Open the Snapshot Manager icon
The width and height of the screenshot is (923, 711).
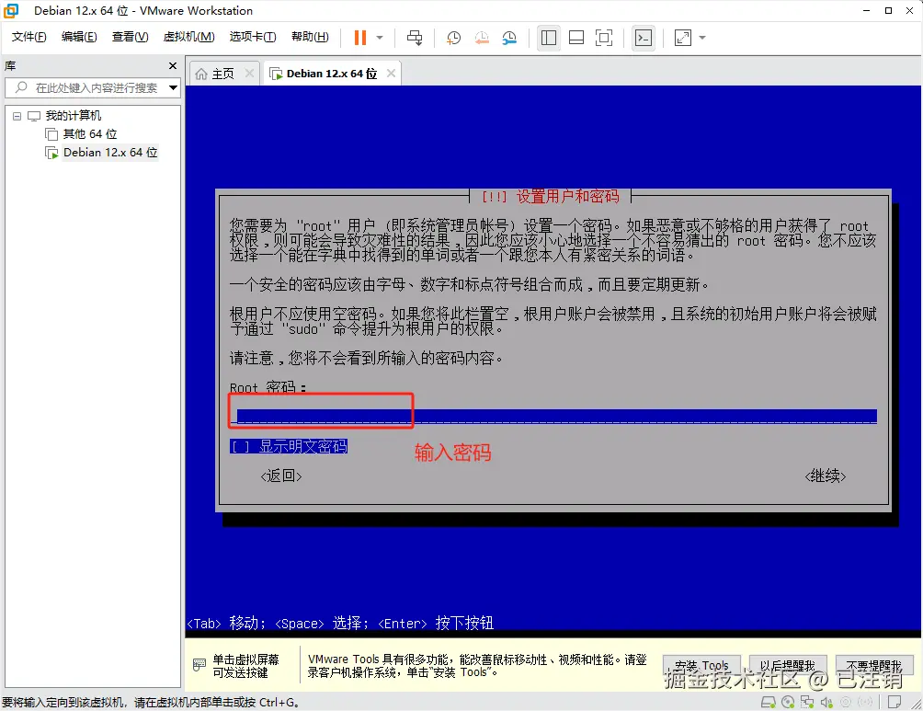[x=510, y=38]
